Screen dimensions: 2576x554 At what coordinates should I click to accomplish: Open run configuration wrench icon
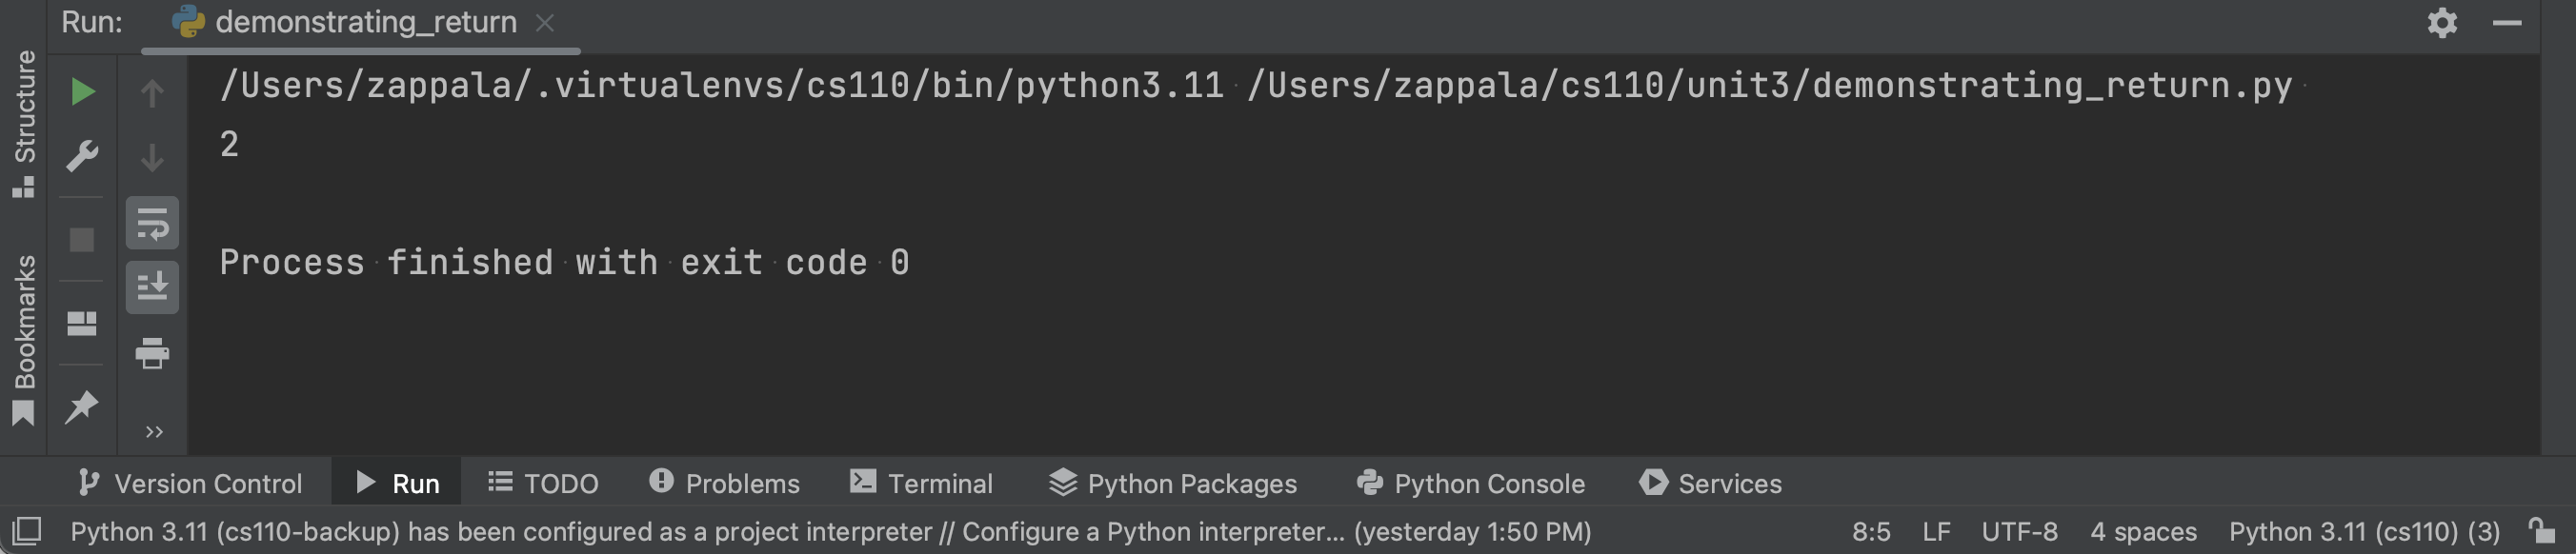tap(82, 156)
